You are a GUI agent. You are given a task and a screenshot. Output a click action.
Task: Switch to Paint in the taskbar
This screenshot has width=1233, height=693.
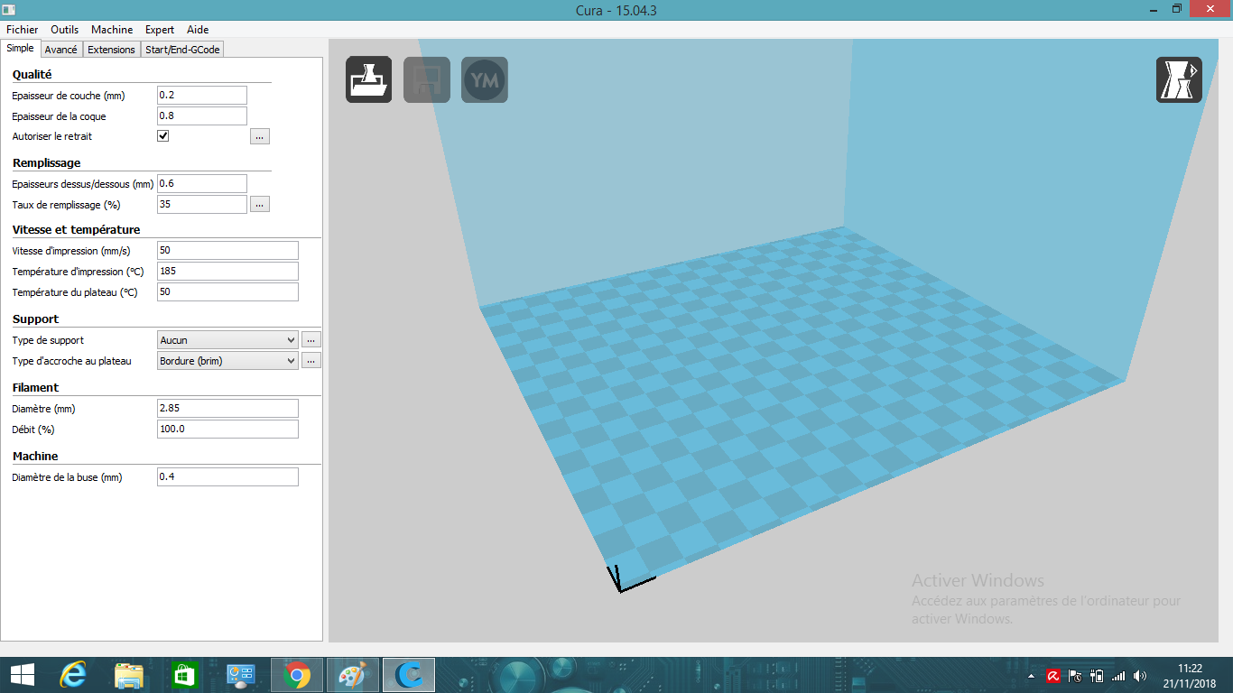(x=353, y=674)
